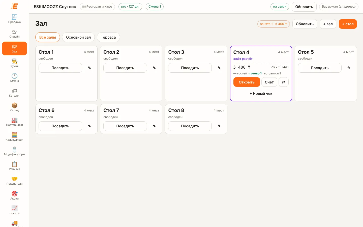Switch to the Основной зал tab
The image size is (363, 227).
coord(78,37)
